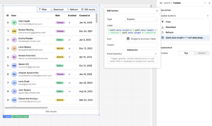Close the Edit button popup
The width and height of the screenshot is (212, 126).
coord(157,11)
